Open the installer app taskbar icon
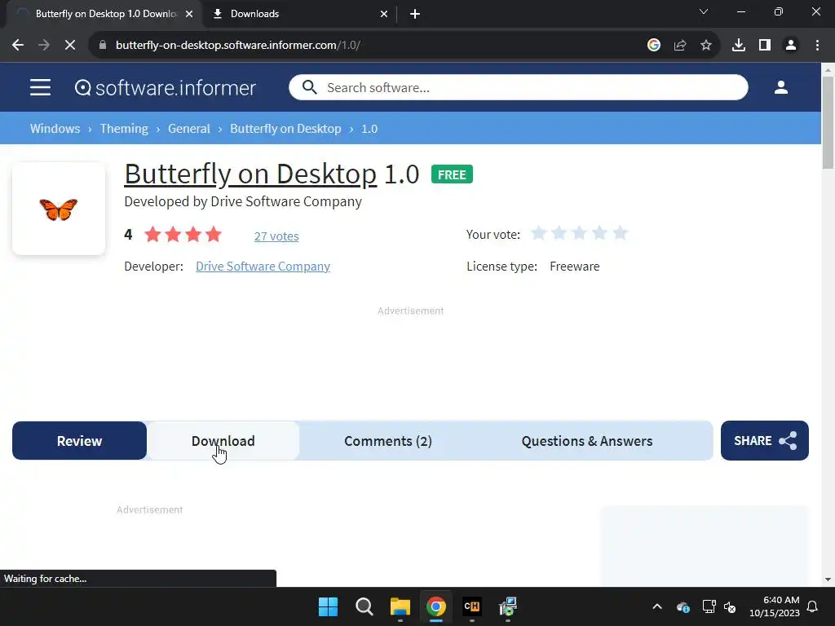Image resolution: width=835 pixels, height=626 pixels. point(508,606)
